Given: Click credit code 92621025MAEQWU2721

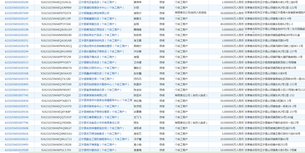Looking at the screenshot, I should click(x=56, y=139).
